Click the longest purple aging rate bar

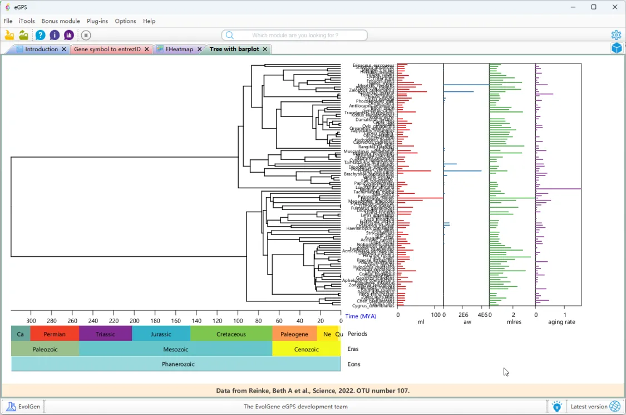558,189
